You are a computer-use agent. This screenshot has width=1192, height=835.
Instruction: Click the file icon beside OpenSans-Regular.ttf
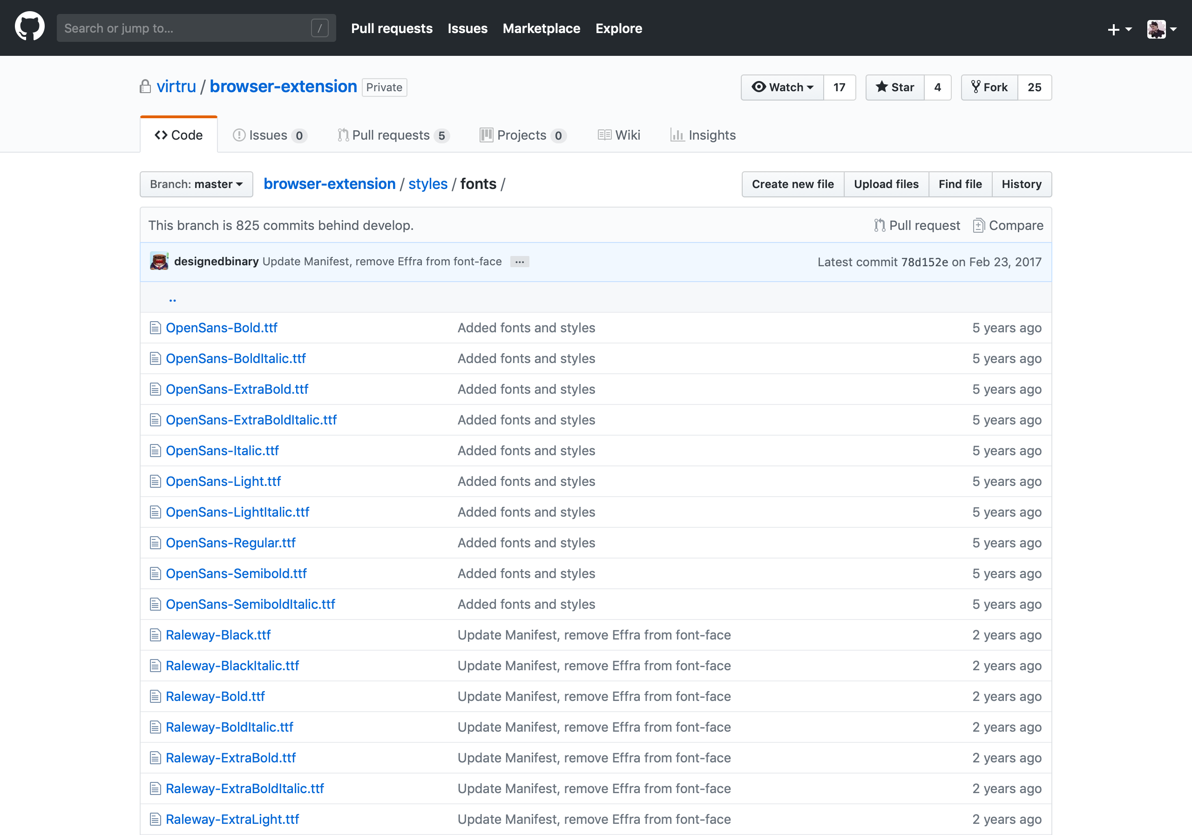[155, 543]
